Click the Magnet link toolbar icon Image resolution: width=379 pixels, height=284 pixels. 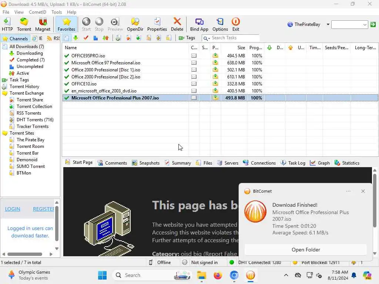(43, 24)
